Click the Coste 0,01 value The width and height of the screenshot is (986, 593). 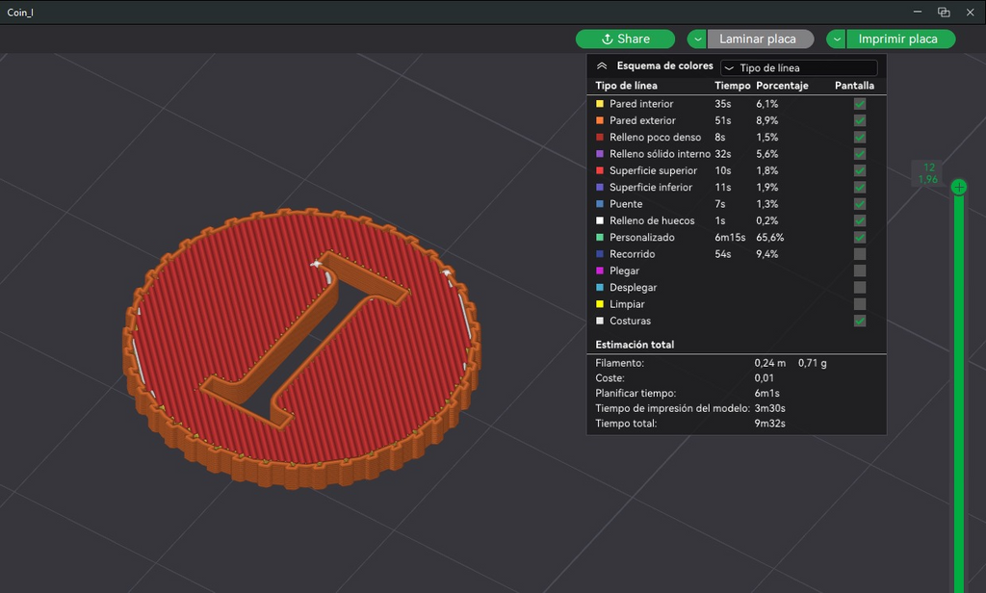click(764, 378)
